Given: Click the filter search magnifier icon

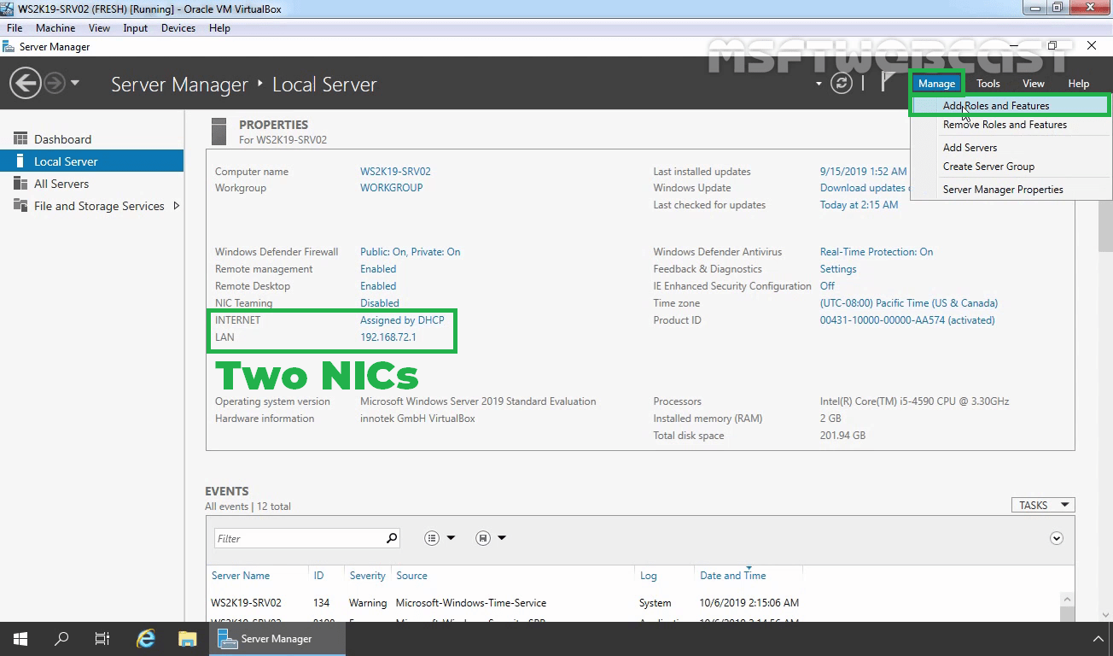Looking at the screenshot, I should [392, 538].
